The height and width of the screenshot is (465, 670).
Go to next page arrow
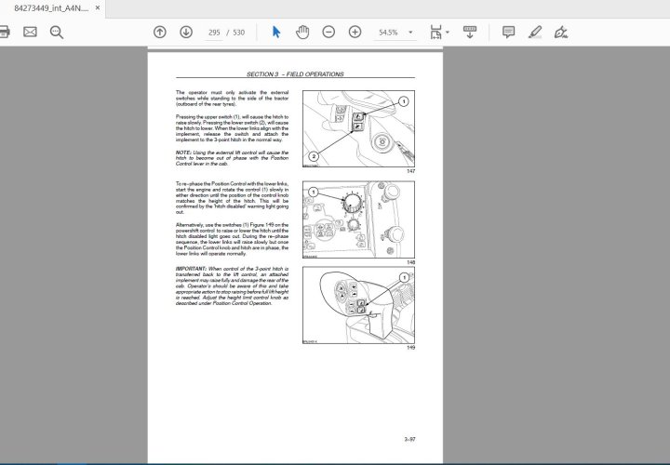click(186, 32)
